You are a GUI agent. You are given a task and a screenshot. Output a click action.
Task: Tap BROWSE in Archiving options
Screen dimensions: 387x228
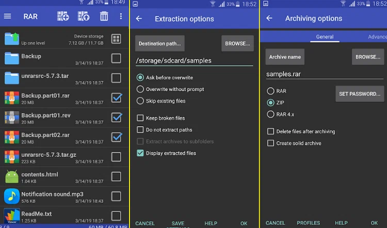[368, 57]
